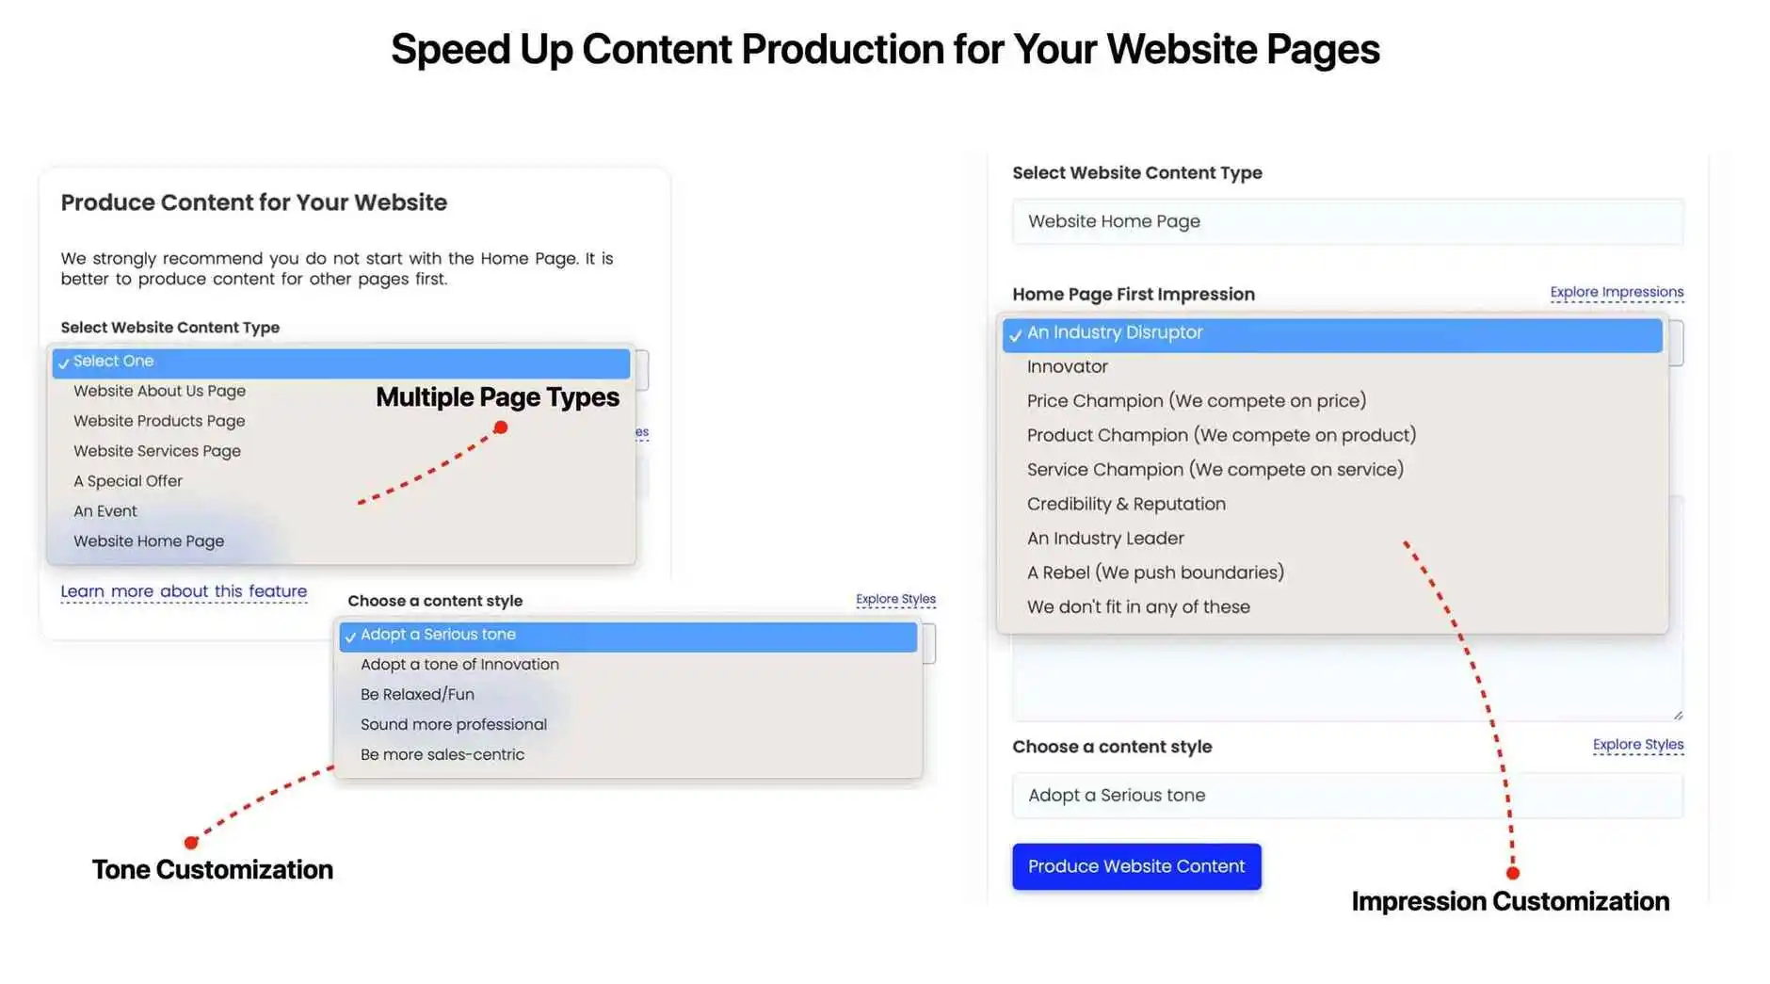Click the "Website Home Page" content type field
This screenshot has height=984, width=1770.
point(1346,221)
